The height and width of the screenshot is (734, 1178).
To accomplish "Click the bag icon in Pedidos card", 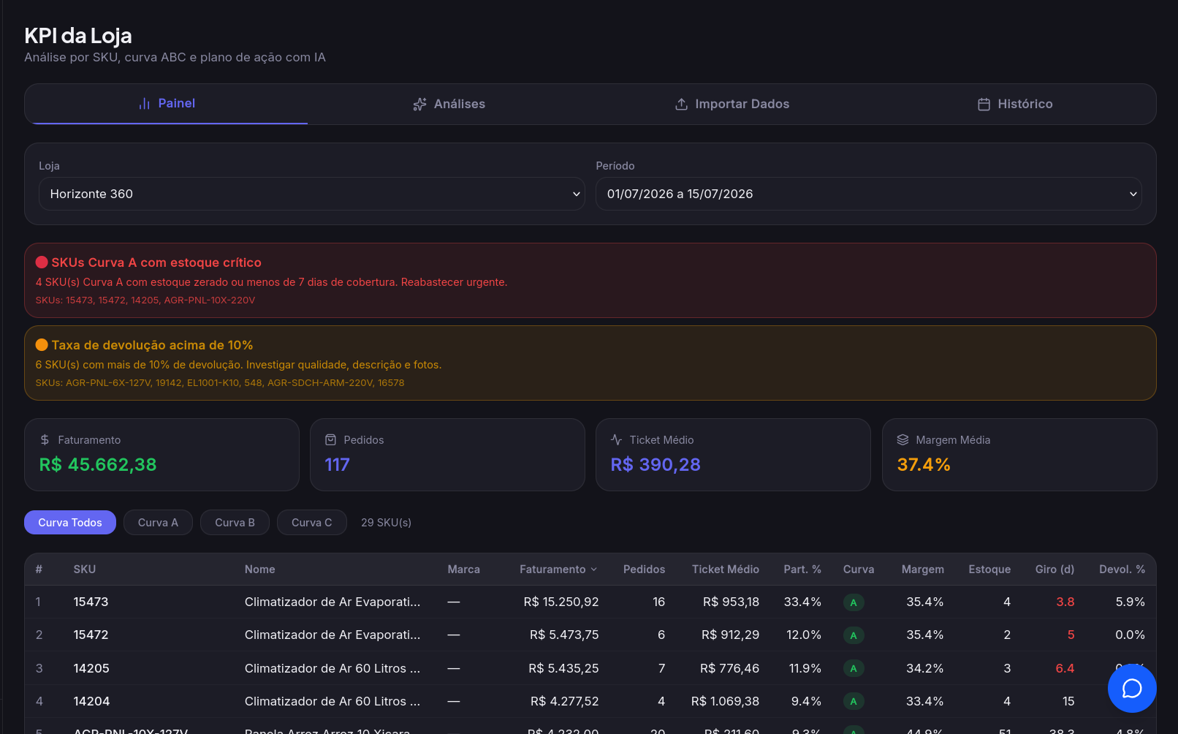I will coord(330,440).
